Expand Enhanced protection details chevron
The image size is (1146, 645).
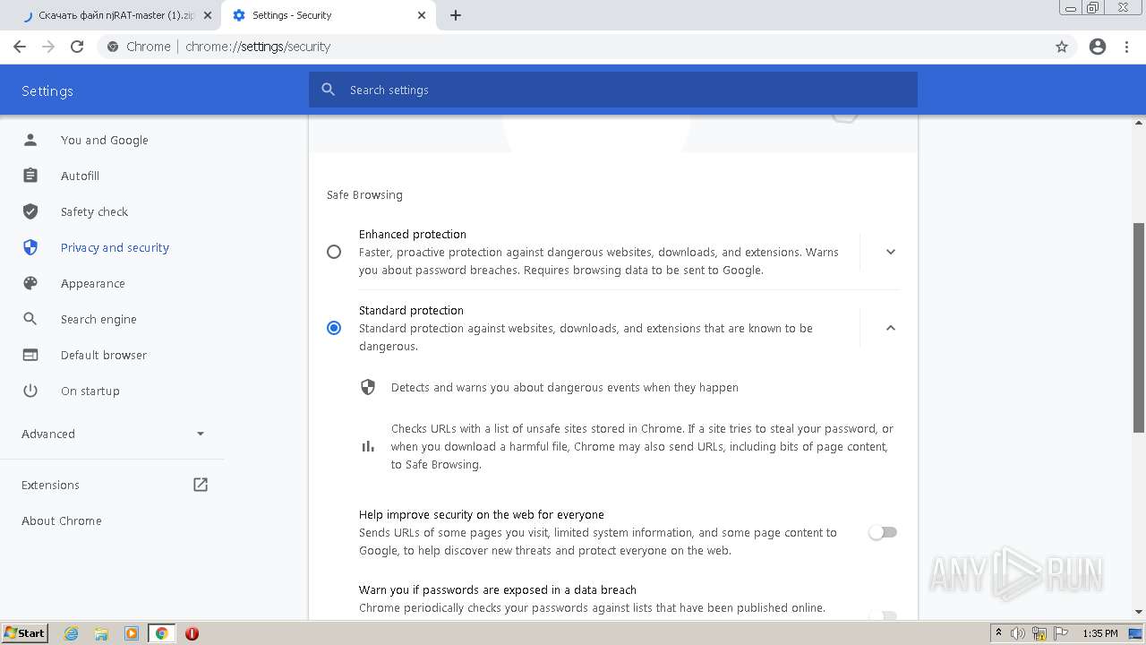tap(891, 252)
